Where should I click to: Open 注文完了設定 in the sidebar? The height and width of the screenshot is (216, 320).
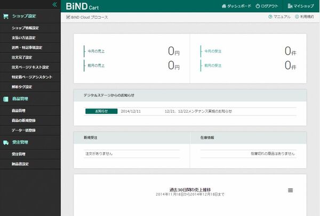22,57
